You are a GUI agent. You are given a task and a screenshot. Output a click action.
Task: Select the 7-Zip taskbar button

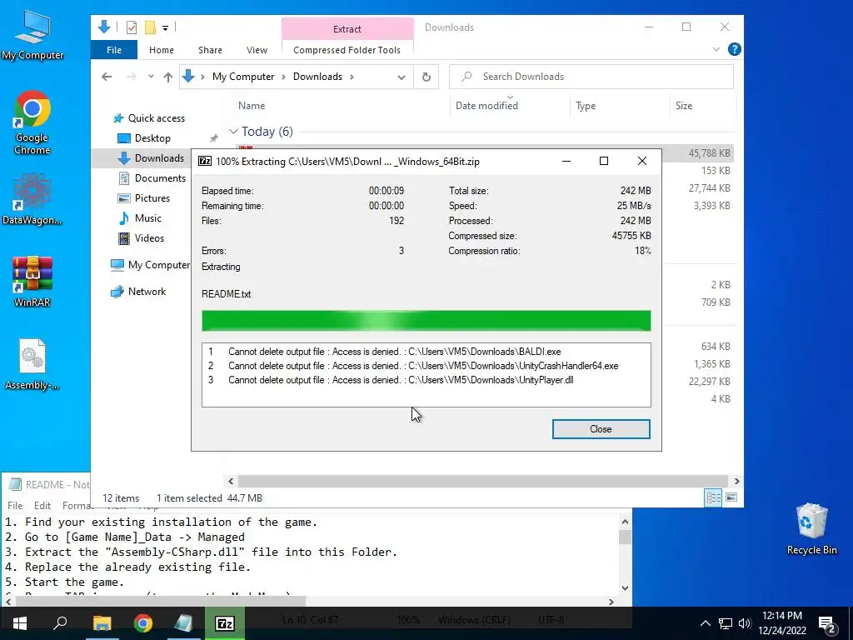point(225,623)
